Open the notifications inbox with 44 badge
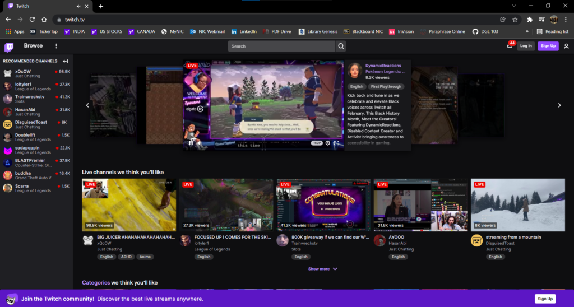Image resolution: width=574 pixels, height=307 pixels. pos(510,46)
